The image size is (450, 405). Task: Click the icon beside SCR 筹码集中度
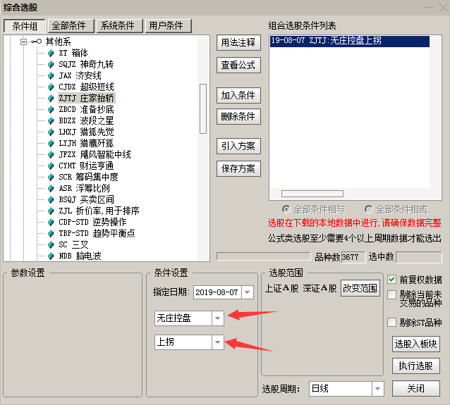51,177
